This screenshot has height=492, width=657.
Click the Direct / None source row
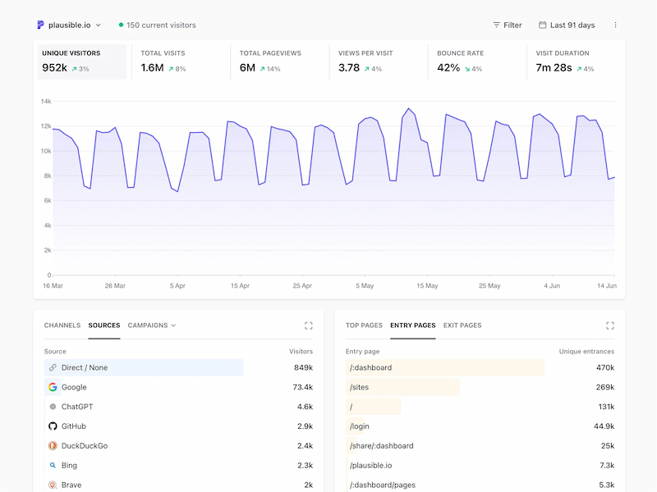click(178, 367)
